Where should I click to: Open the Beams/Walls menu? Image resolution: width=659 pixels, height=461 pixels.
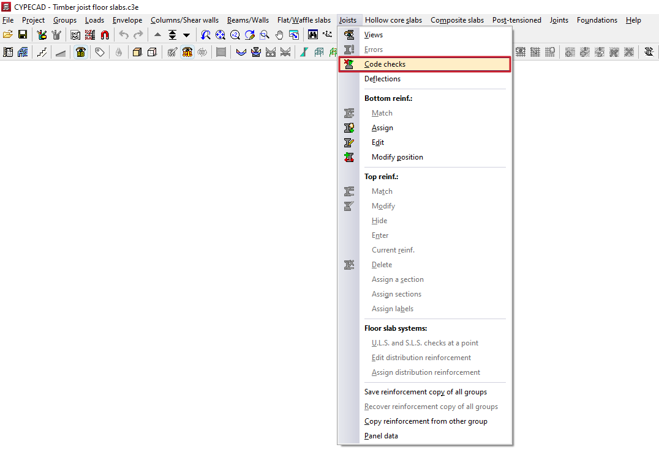248,20
